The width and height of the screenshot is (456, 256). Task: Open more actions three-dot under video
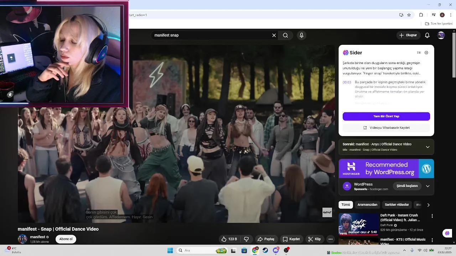pos(331,239)
